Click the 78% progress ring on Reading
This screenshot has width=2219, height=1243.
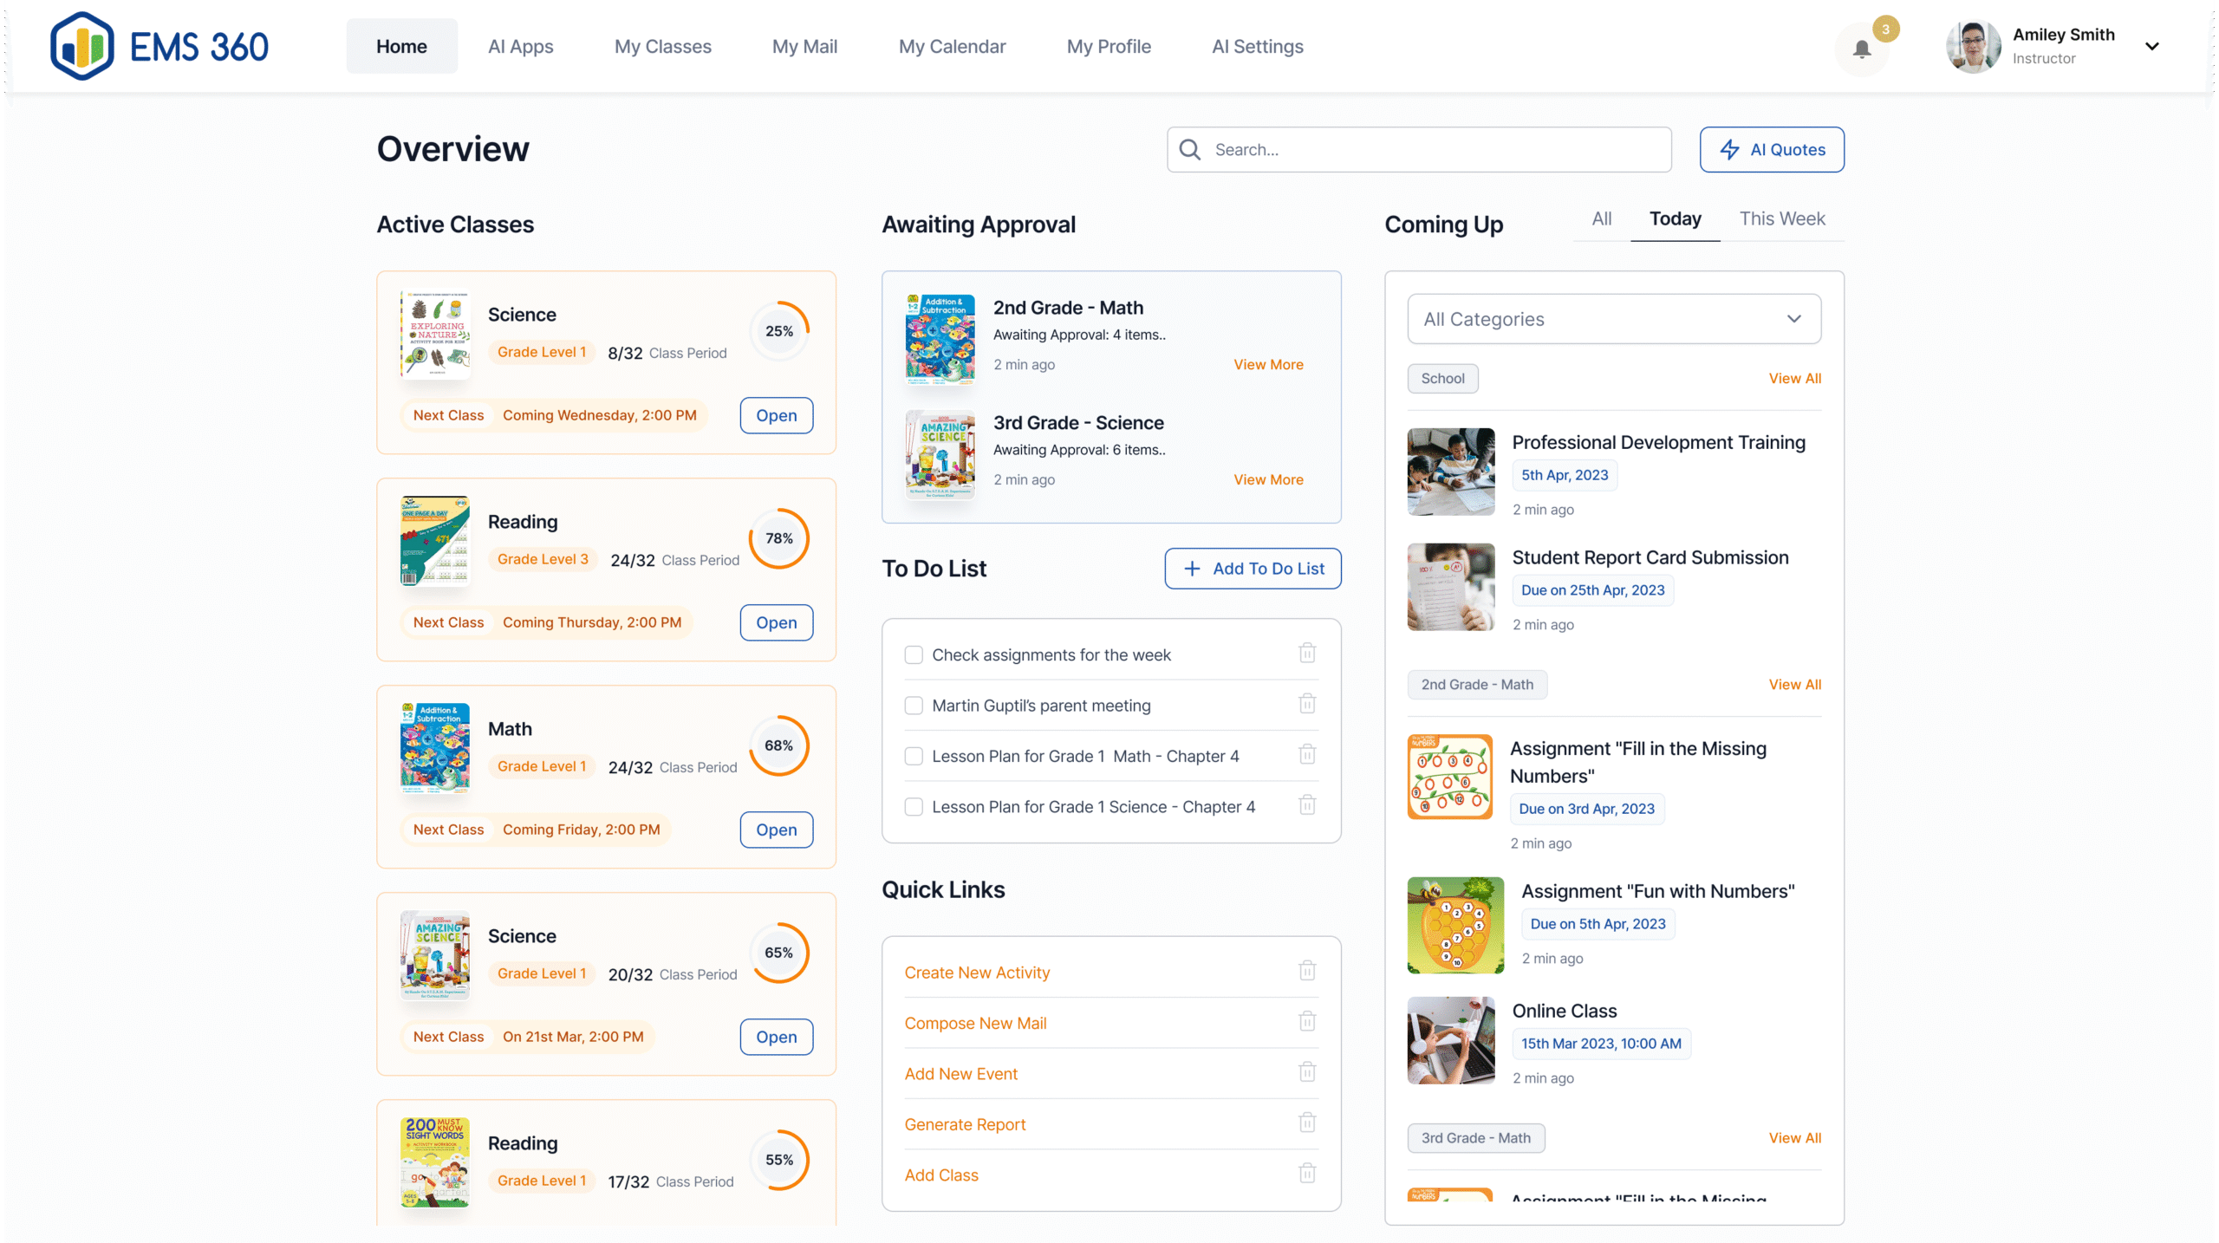coord(778,538)
